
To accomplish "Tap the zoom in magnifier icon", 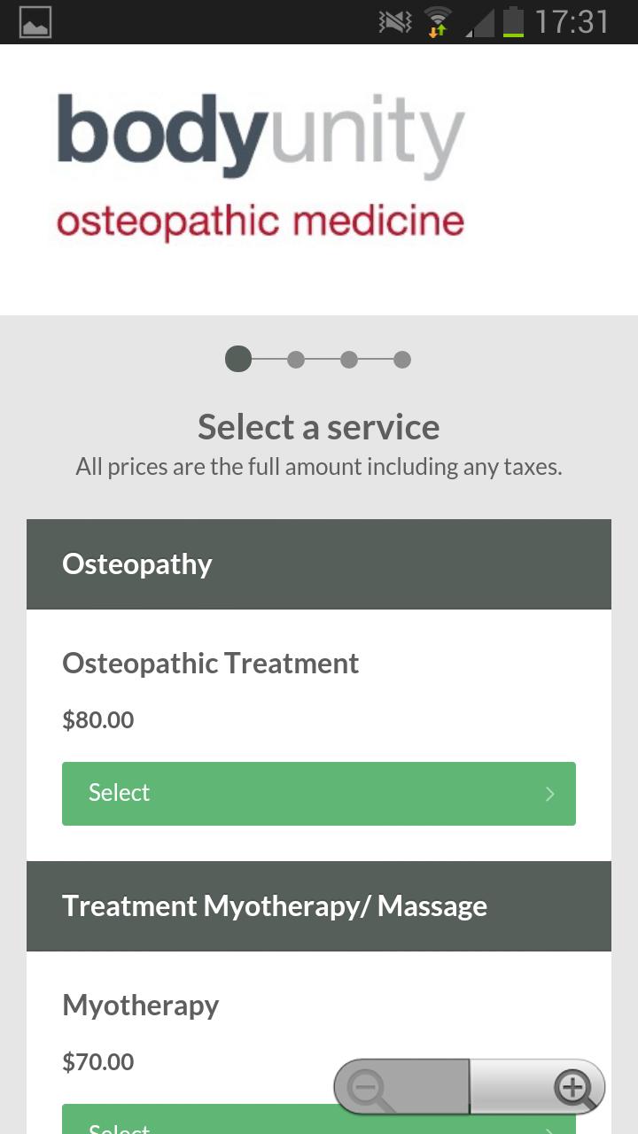I will click(573, 1087).
